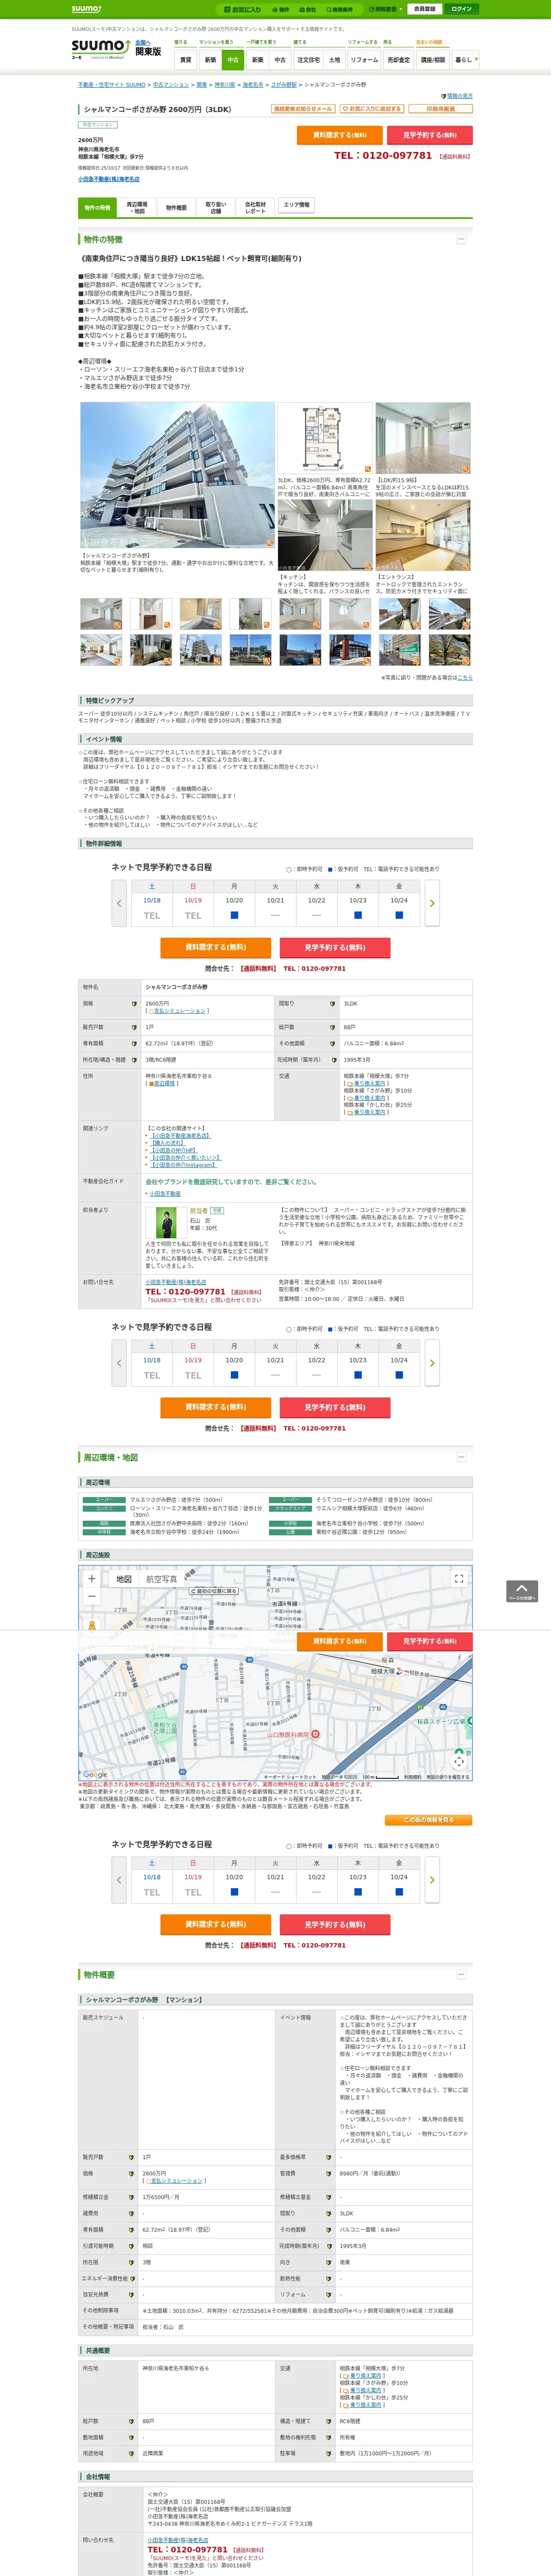The height and width of the screenshot is (2576, 551).
Task: Switch to 周辺環境・地図 tab
Action: pos(137,208)
